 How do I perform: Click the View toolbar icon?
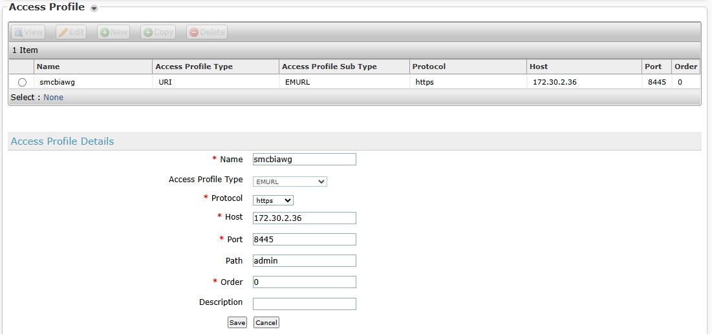click(x=19, y=32)
